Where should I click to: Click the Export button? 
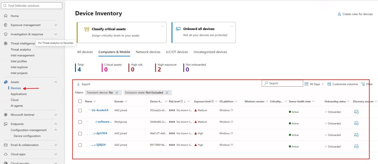pos(84,84)
